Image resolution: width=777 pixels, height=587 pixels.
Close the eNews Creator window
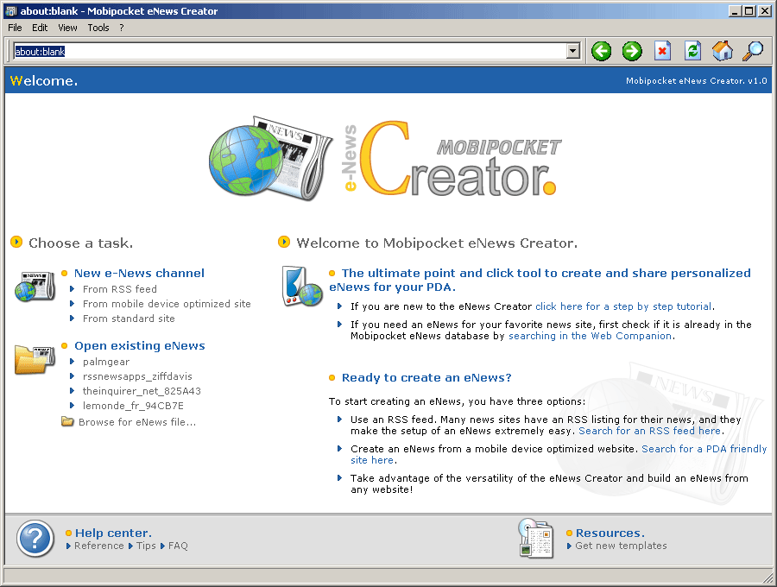coord(764,11)
